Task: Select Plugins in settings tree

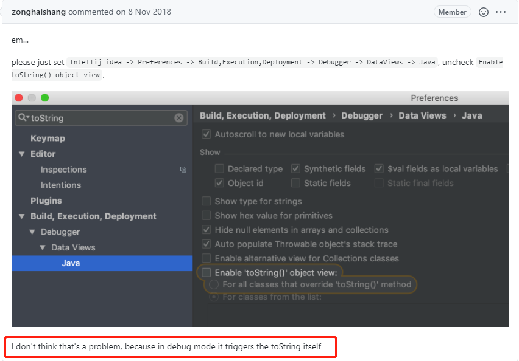Action: (x=46, y=201)
